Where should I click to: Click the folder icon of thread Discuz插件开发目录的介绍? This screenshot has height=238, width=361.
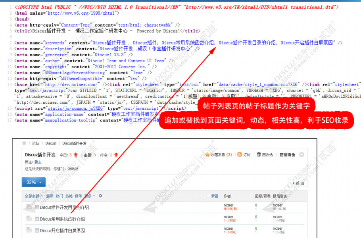29,207
